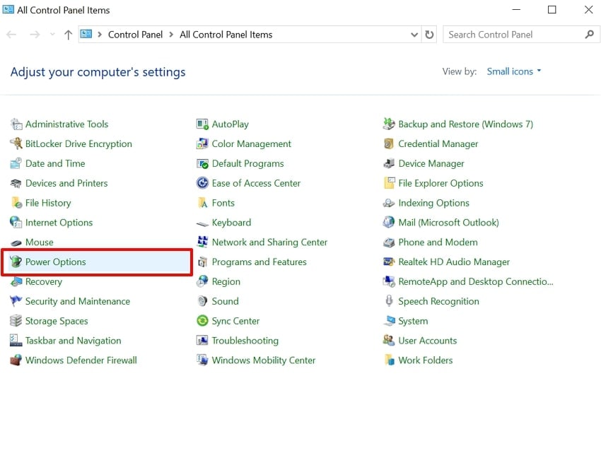Expand chevron after Control Panel breadcrumb
601x451 pixels.
pos(171,35)
